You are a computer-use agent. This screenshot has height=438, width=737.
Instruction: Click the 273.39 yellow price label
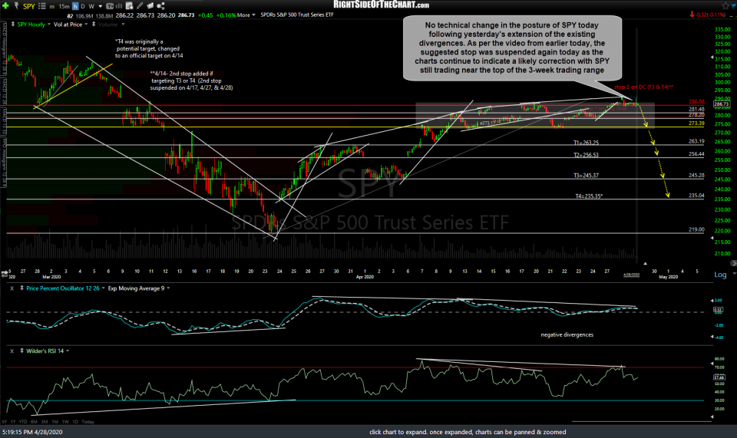coord(696,123)
